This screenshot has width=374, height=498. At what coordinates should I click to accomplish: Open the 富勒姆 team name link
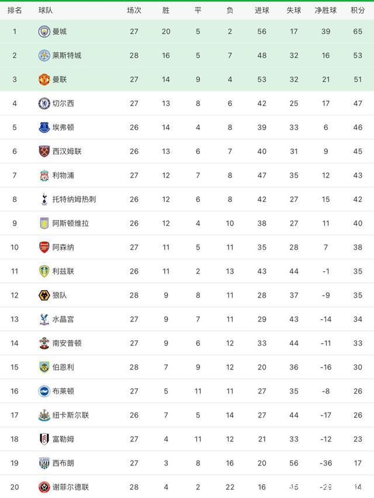coord(63,439)
